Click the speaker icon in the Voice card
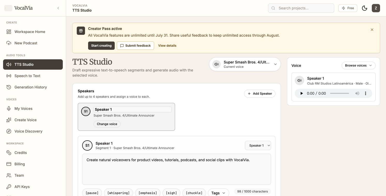Image resolution: width=386 pixels, height=196 pixels. point(299,80)
